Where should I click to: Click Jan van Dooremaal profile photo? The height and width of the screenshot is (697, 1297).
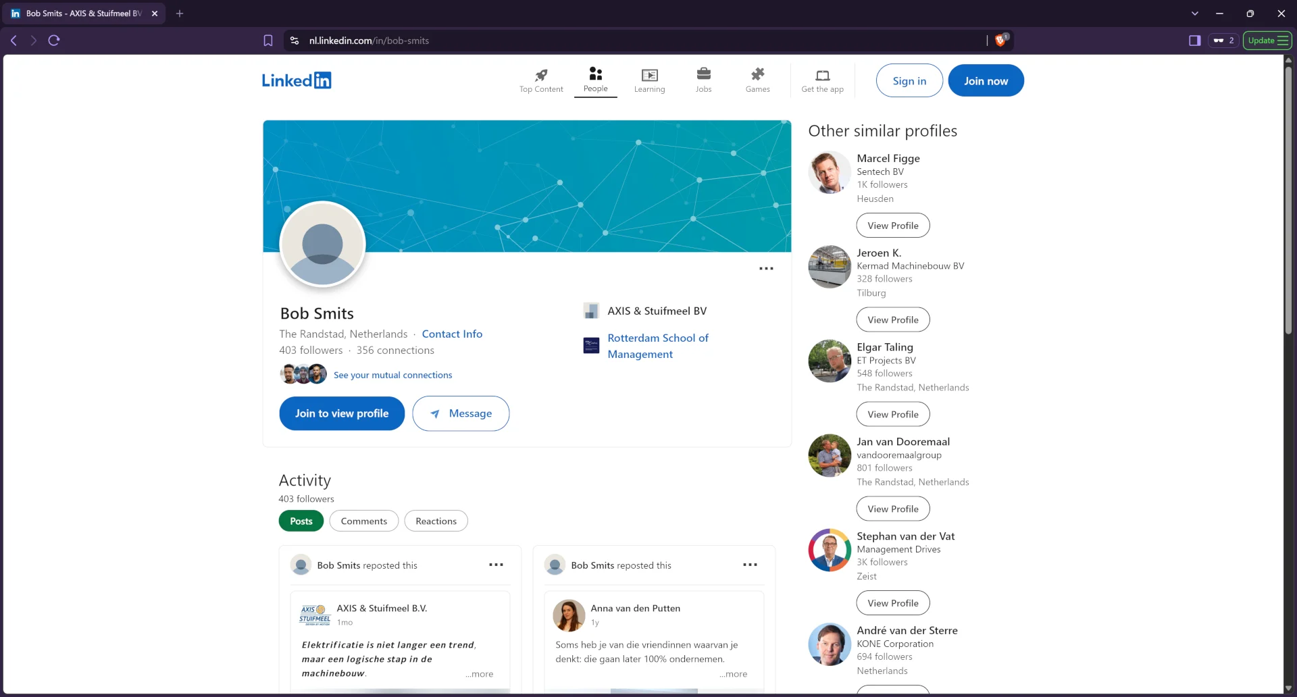(x=830, y=456)
